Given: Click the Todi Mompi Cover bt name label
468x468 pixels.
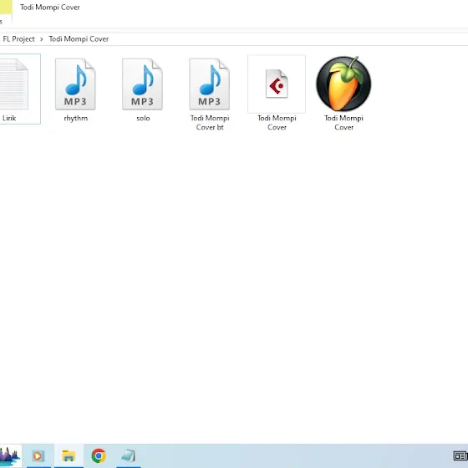Looking at the screenshot, I should coord(210,123).
